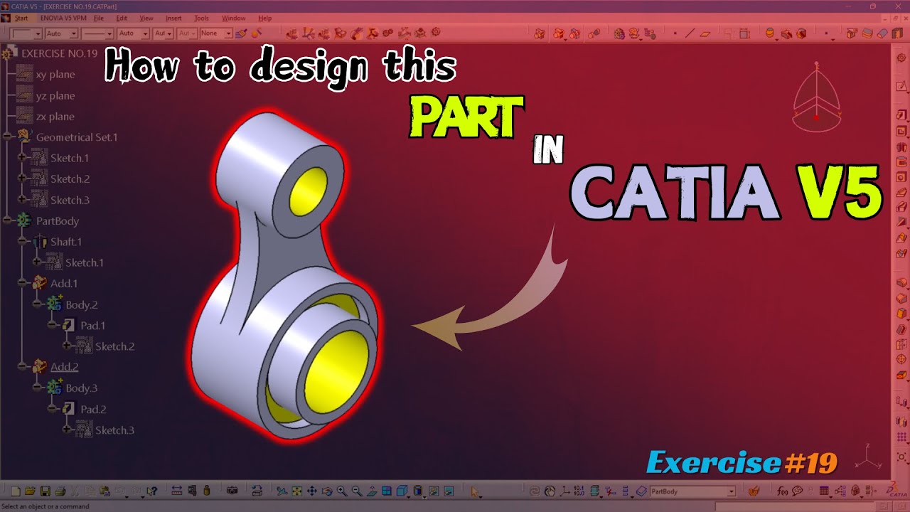Viewport: 910px width, 512px height.
Task: Click the Cut scissors icon
Action: (x=75, y=491)
